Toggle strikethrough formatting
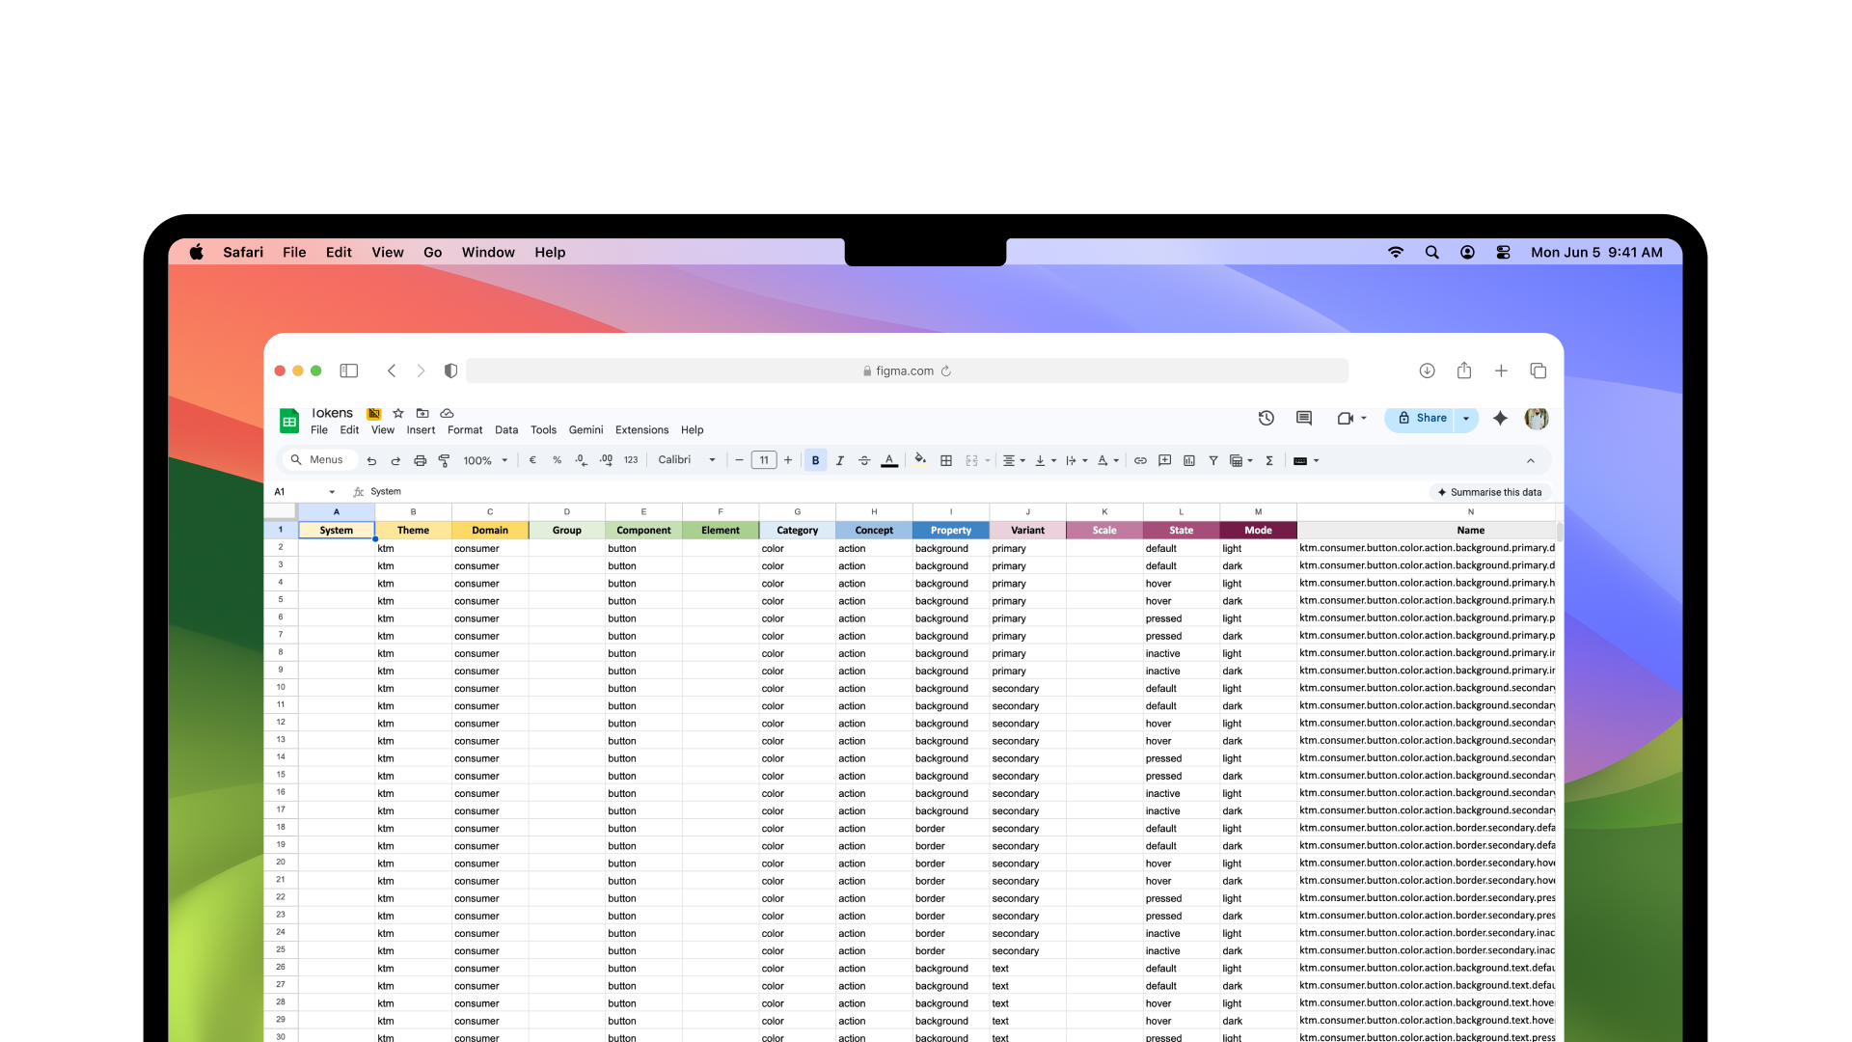Image resolution: width=1852 pixels, height=1042 pixels. pos(864,461)
